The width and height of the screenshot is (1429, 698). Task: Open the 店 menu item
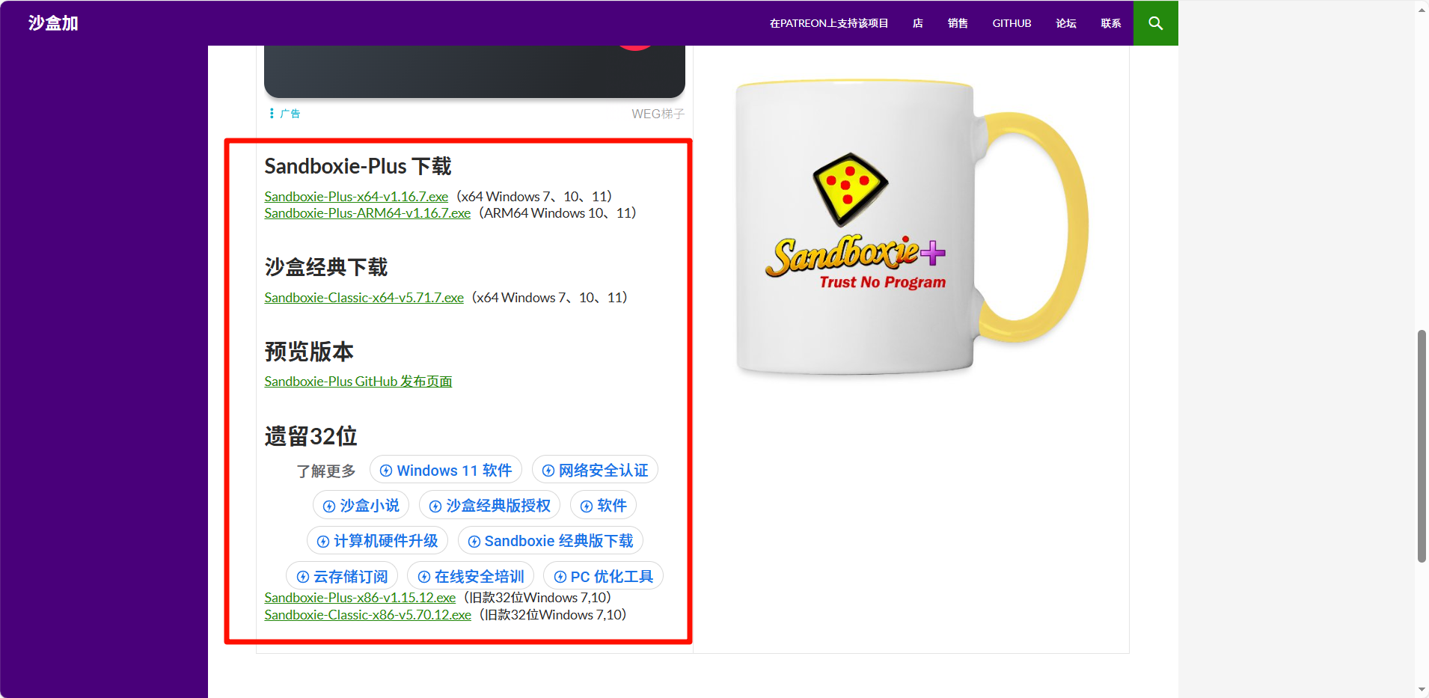[x=918, y=23]
